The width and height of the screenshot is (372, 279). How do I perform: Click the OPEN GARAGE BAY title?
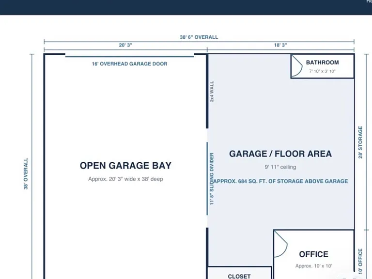pyautogui.click(x=125, y=165)
